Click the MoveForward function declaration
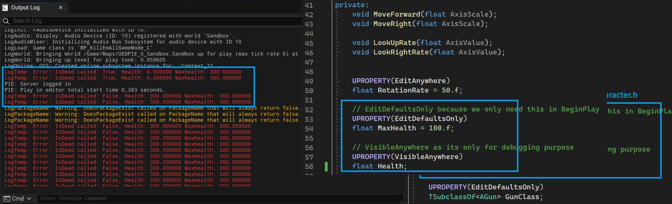Image resolution: width=672 pixels, height=204 pixels. [x=397, y=14]
